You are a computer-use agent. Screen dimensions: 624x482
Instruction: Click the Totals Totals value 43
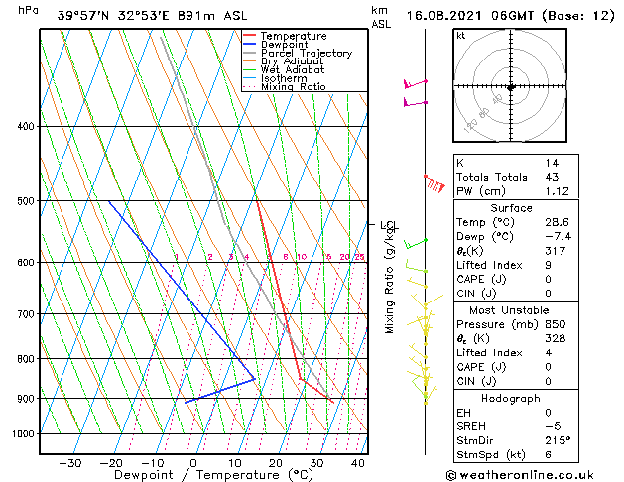click(552, 177)
